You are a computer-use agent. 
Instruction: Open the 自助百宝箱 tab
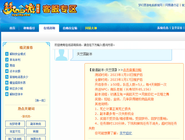70,28
